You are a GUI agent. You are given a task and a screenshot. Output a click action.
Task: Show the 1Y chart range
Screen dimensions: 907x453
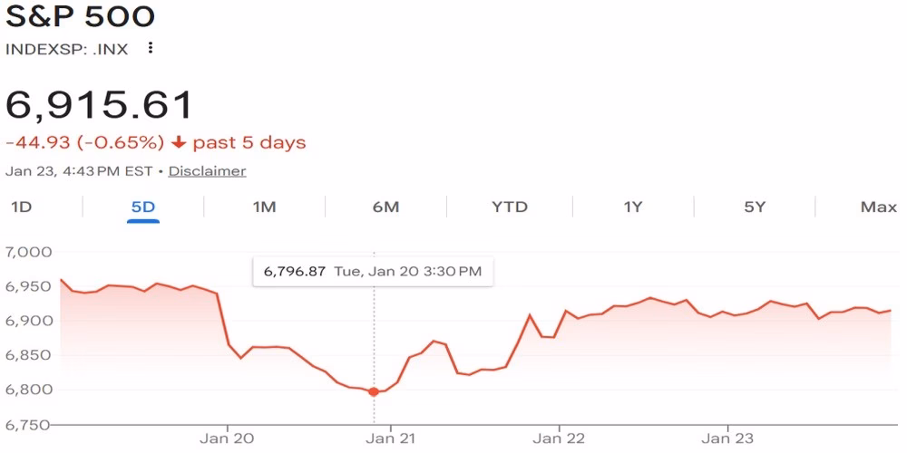point(632,207)
